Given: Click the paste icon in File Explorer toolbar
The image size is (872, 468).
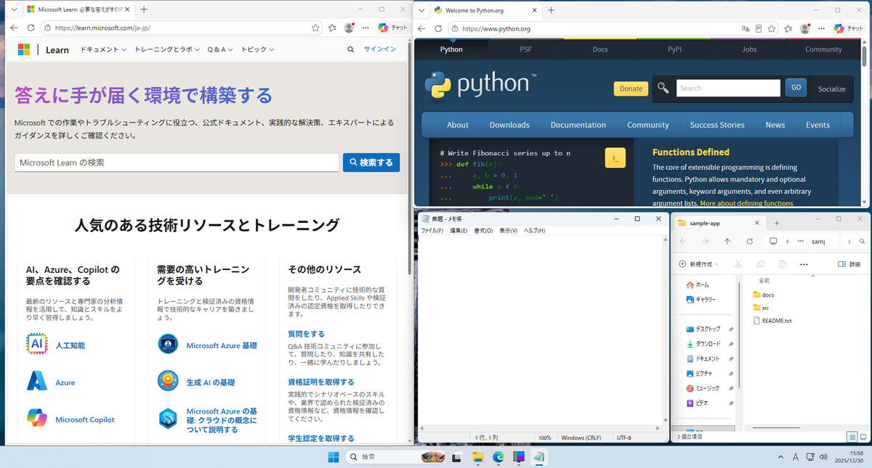Looking at the screenshot, I should click(783, 264).
